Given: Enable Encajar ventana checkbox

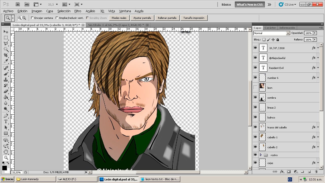Looking at the screenshot, I should point(32,18).
